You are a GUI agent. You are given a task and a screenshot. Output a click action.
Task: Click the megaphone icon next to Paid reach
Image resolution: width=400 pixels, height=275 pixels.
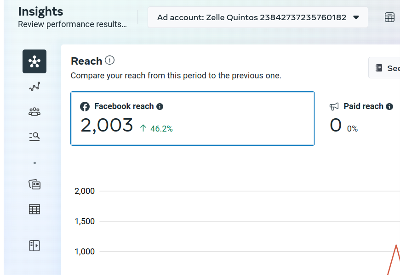coord(334,107)
